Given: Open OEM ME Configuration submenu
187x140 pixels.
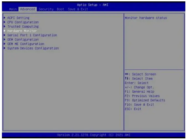Looking at the screenshot, I should [26, 44].
